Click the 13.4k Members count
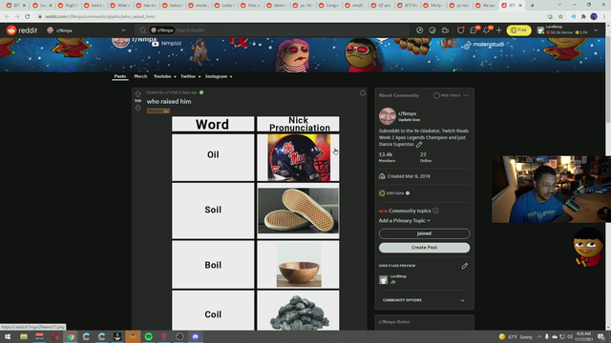 click(387, 156)
